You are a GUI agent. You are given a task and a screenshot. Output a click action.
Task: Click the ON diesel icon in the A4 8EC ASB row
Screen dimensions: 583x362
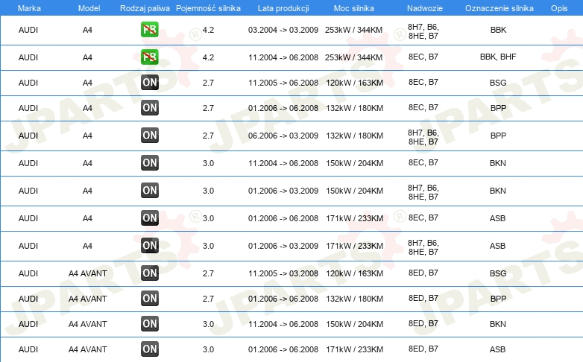click(x=150, y=217)
